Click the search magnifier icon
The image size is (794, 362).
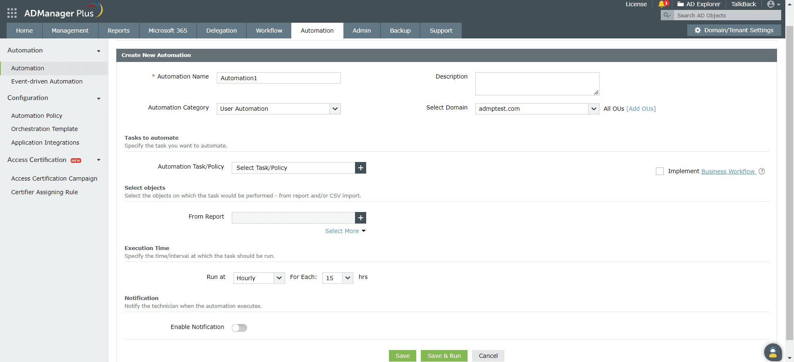tap(667, 15)
